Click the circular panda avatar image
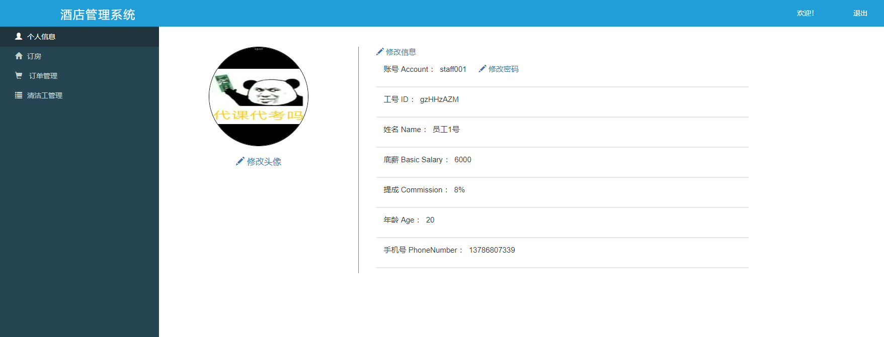884x337 pixels. [x=259, y=96]
